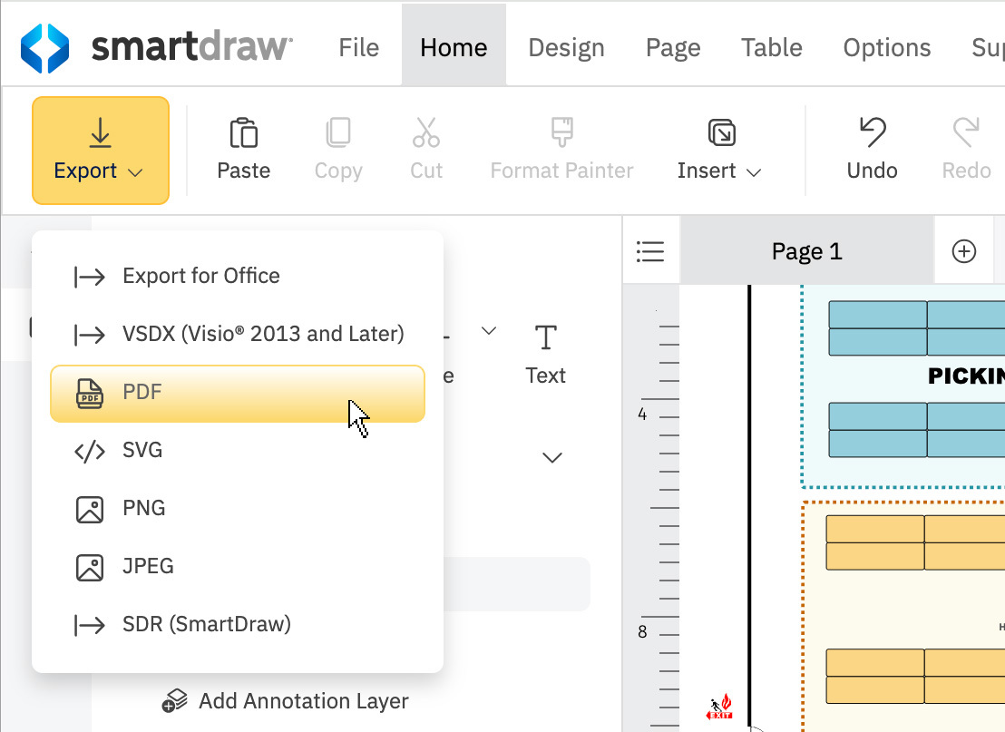The height and width of the screenshot is (732, 1005).
Task: Click the Undo arrow icon
Action: coord(873,132)
